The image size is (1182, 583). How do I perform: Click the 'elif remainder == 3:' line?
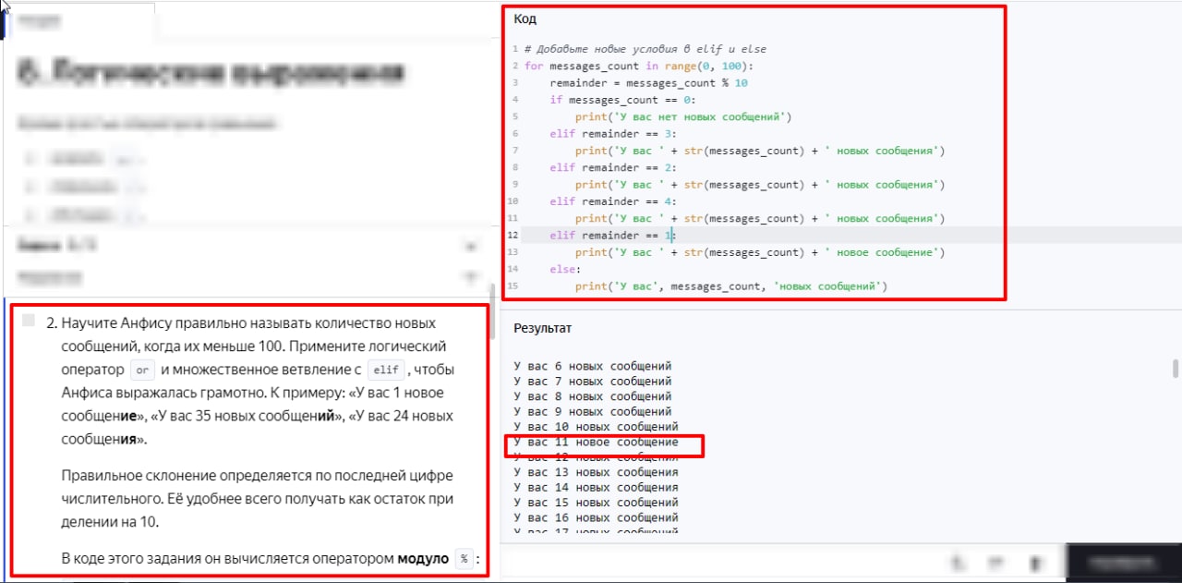coord(613,134)
